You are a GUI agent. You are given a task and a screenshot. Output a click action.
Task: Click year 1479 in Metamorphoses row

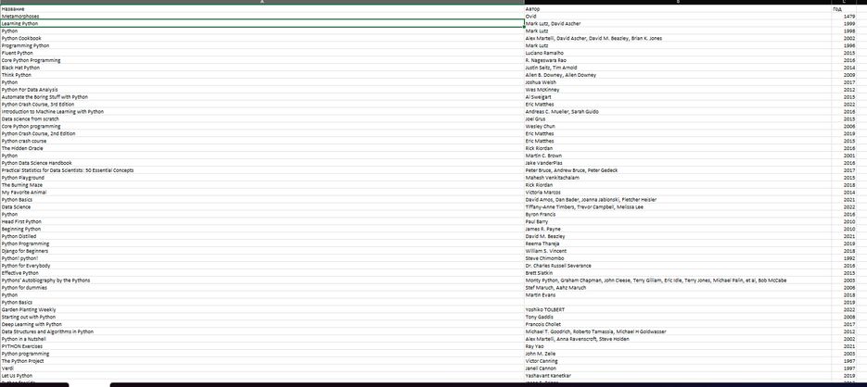pos(844,17)
